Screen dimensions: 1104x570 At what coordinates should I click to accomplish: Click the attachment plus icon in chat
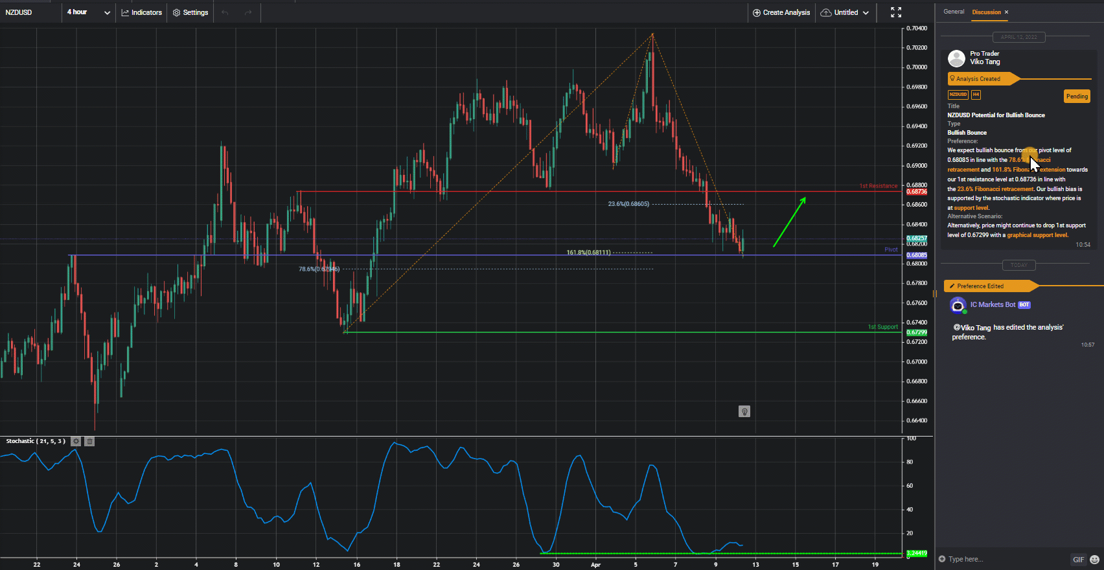coord(942,559)
